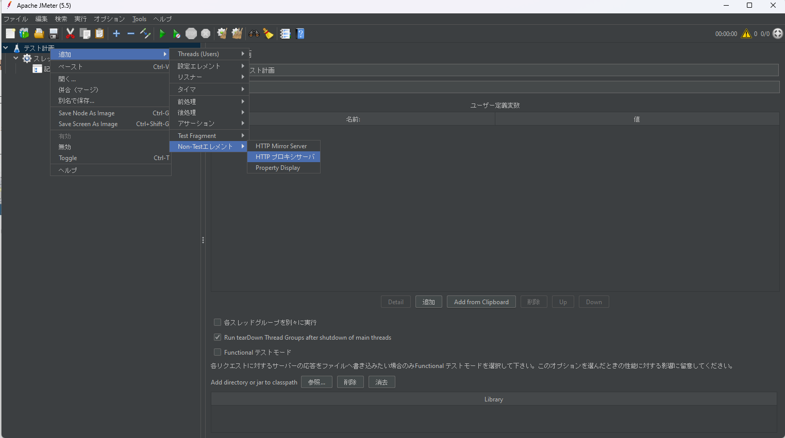Click the 消去 clear button

point(381,382)
